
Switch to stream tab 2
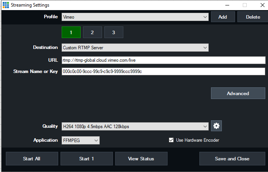point(92,32)
